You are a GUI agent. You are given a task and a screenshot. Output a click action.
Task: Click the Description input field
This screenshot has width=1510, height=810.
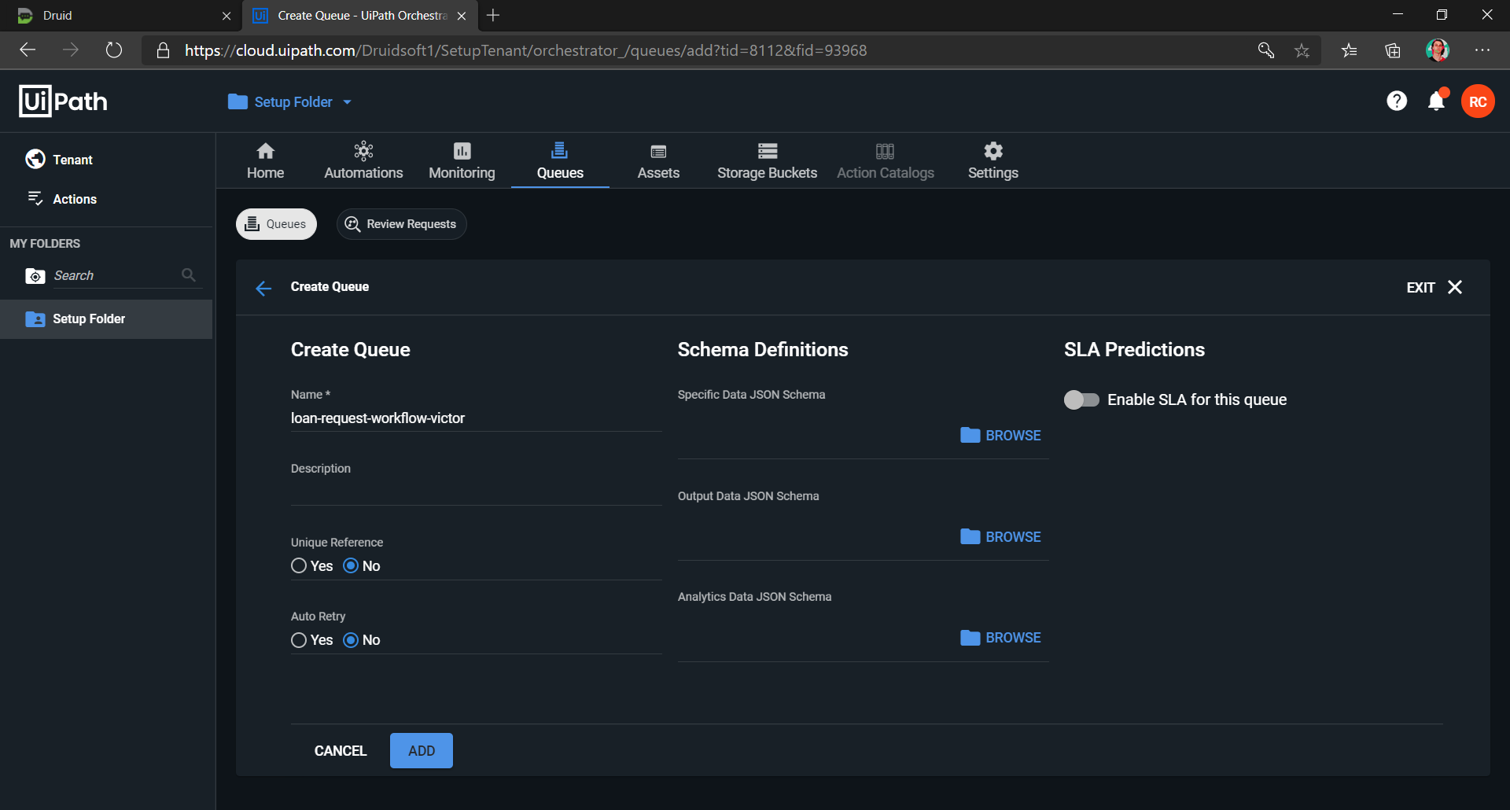[476, 491]
